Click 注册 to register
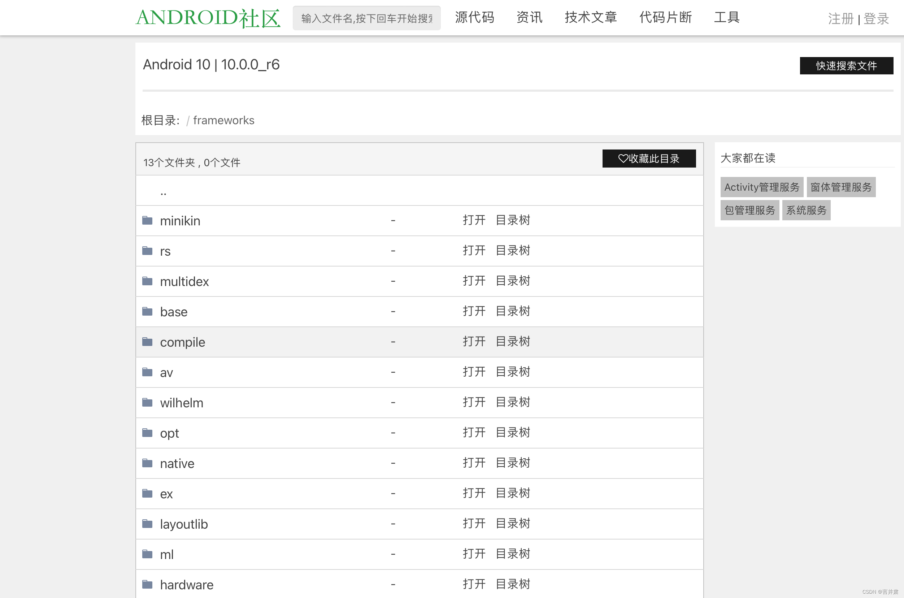The image size is (904, 598). (x=840, y=19)
